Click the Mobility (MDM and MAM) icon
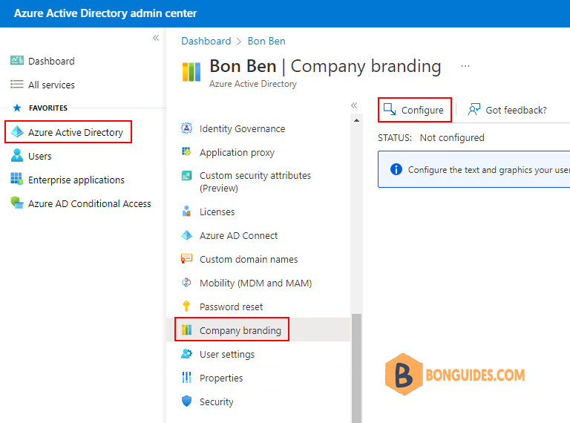 pos(186,282)
